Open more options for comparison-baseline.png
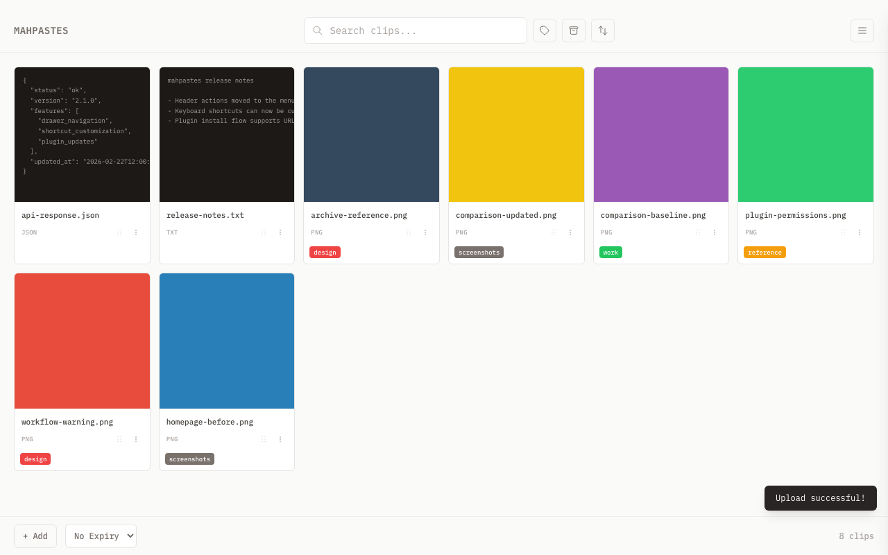This screenshot has height=555, width=888. 715,232
